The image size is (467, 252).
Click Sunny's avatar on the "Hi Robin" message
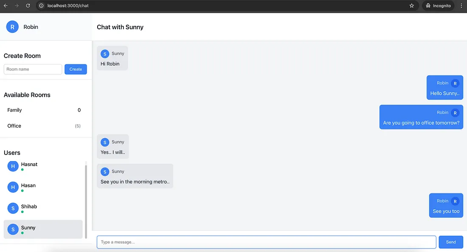[x=105, y=54]
